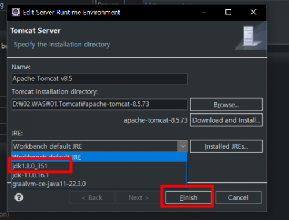Viewport: 289px width, 220px height.
Task: Click the disabled Back button
Action: [x=92, y=197]
